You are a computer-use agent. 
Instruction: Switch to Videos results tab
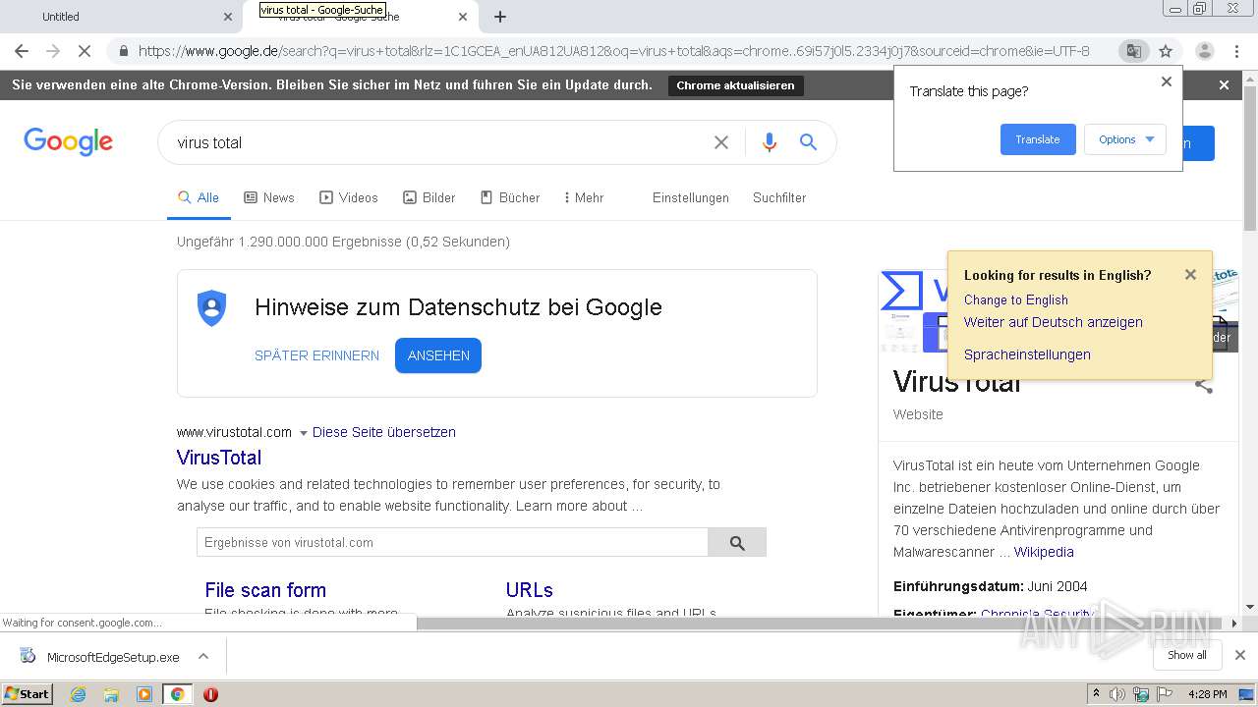[349, 197]
